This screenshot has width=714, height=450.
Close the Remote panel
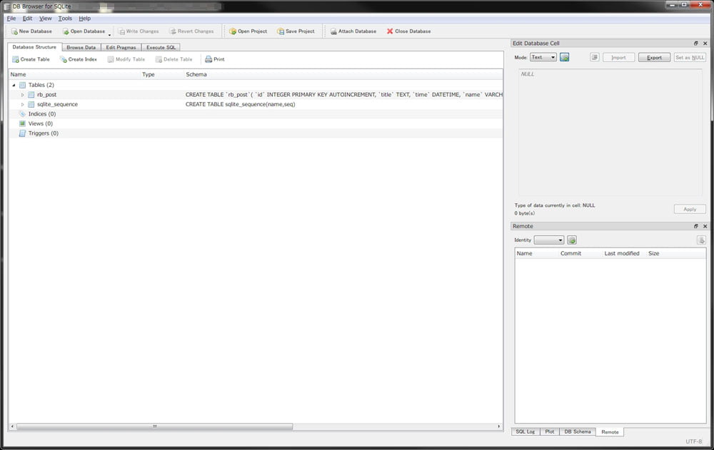[705, 226]
